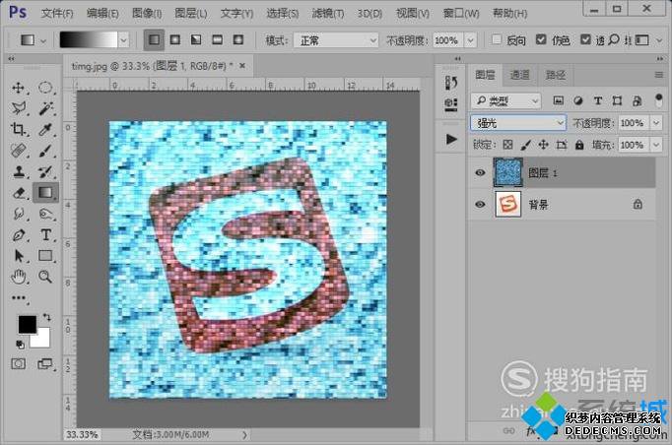Change screen mode
The image size is (672, 445).
[45, 364]
